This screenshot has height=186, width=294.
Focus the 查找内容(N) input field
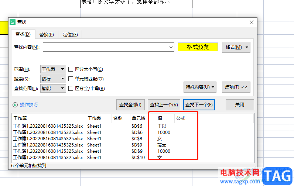pos(108,47)
